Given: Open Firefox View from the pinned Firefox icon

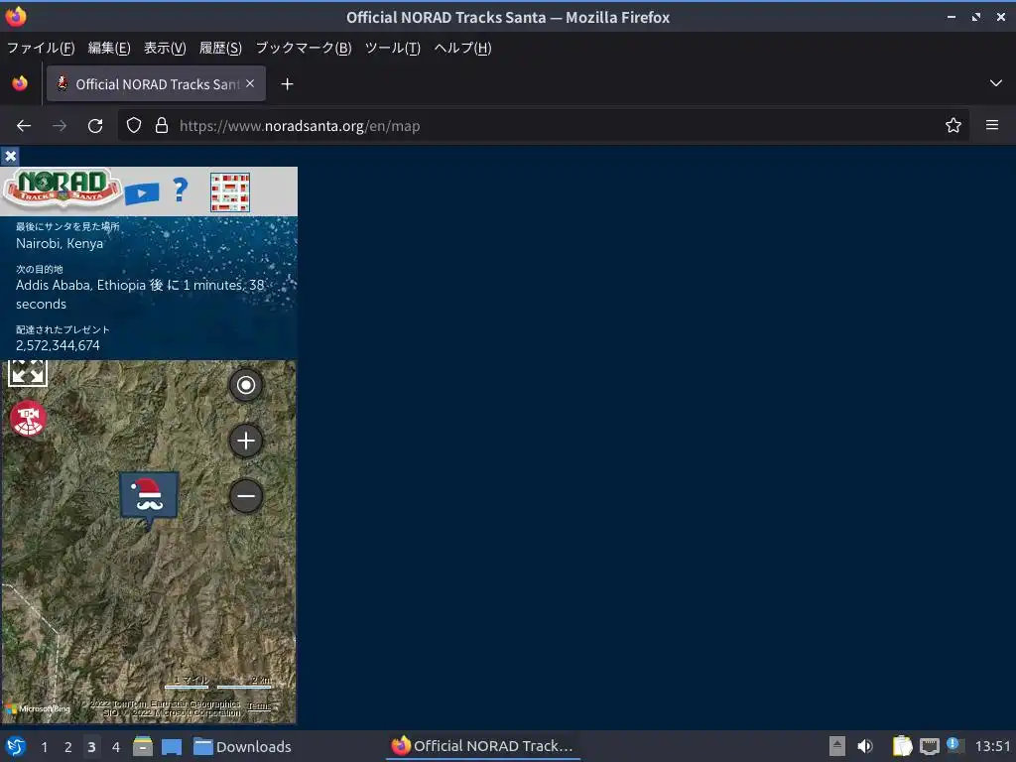Looking at the screenshot, I should 20,83.
